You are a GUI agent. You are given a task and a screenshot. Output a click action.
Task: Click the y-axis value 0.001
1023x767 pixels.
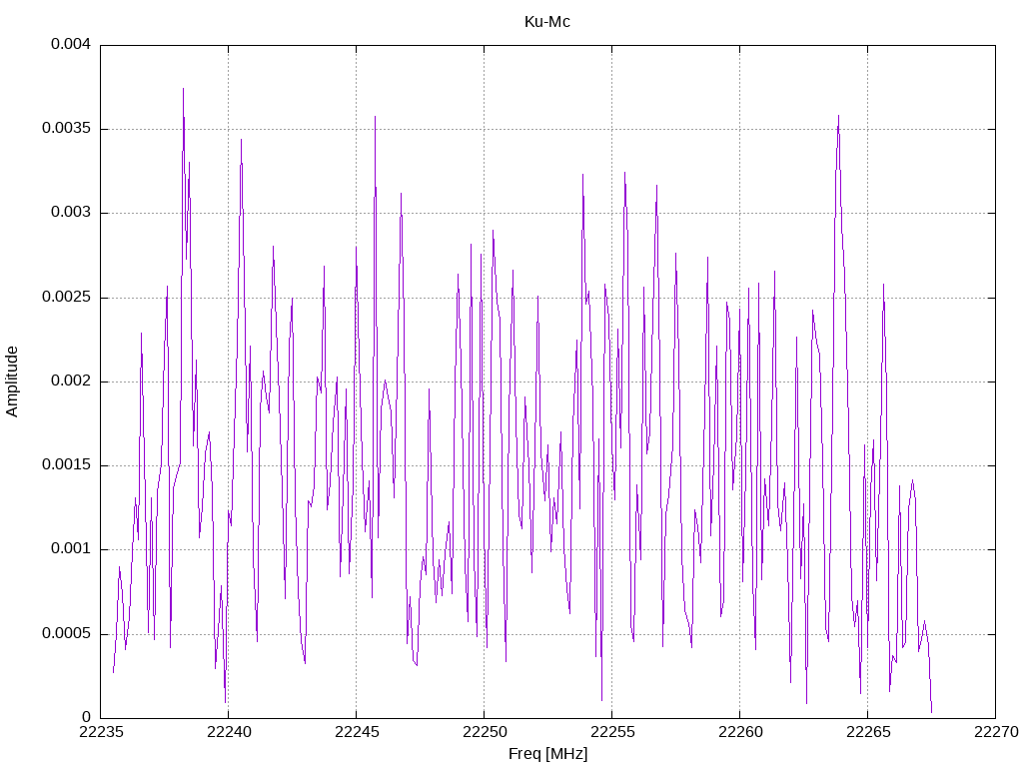pyautogui.click(x=71, y=548)
